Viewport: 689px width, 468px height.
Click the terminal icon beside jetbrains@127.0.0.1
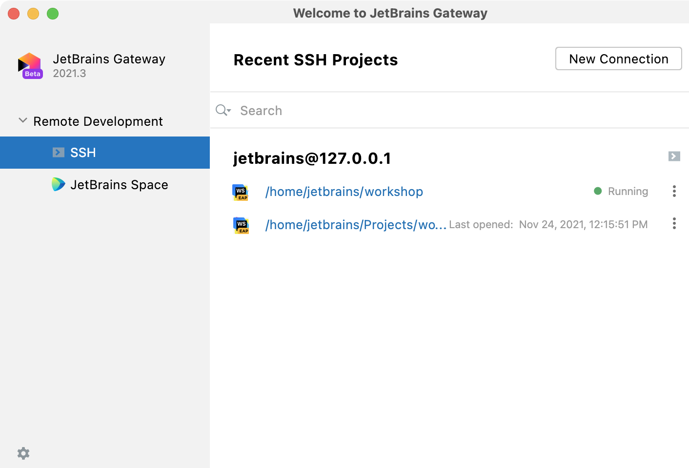(674, 156)
